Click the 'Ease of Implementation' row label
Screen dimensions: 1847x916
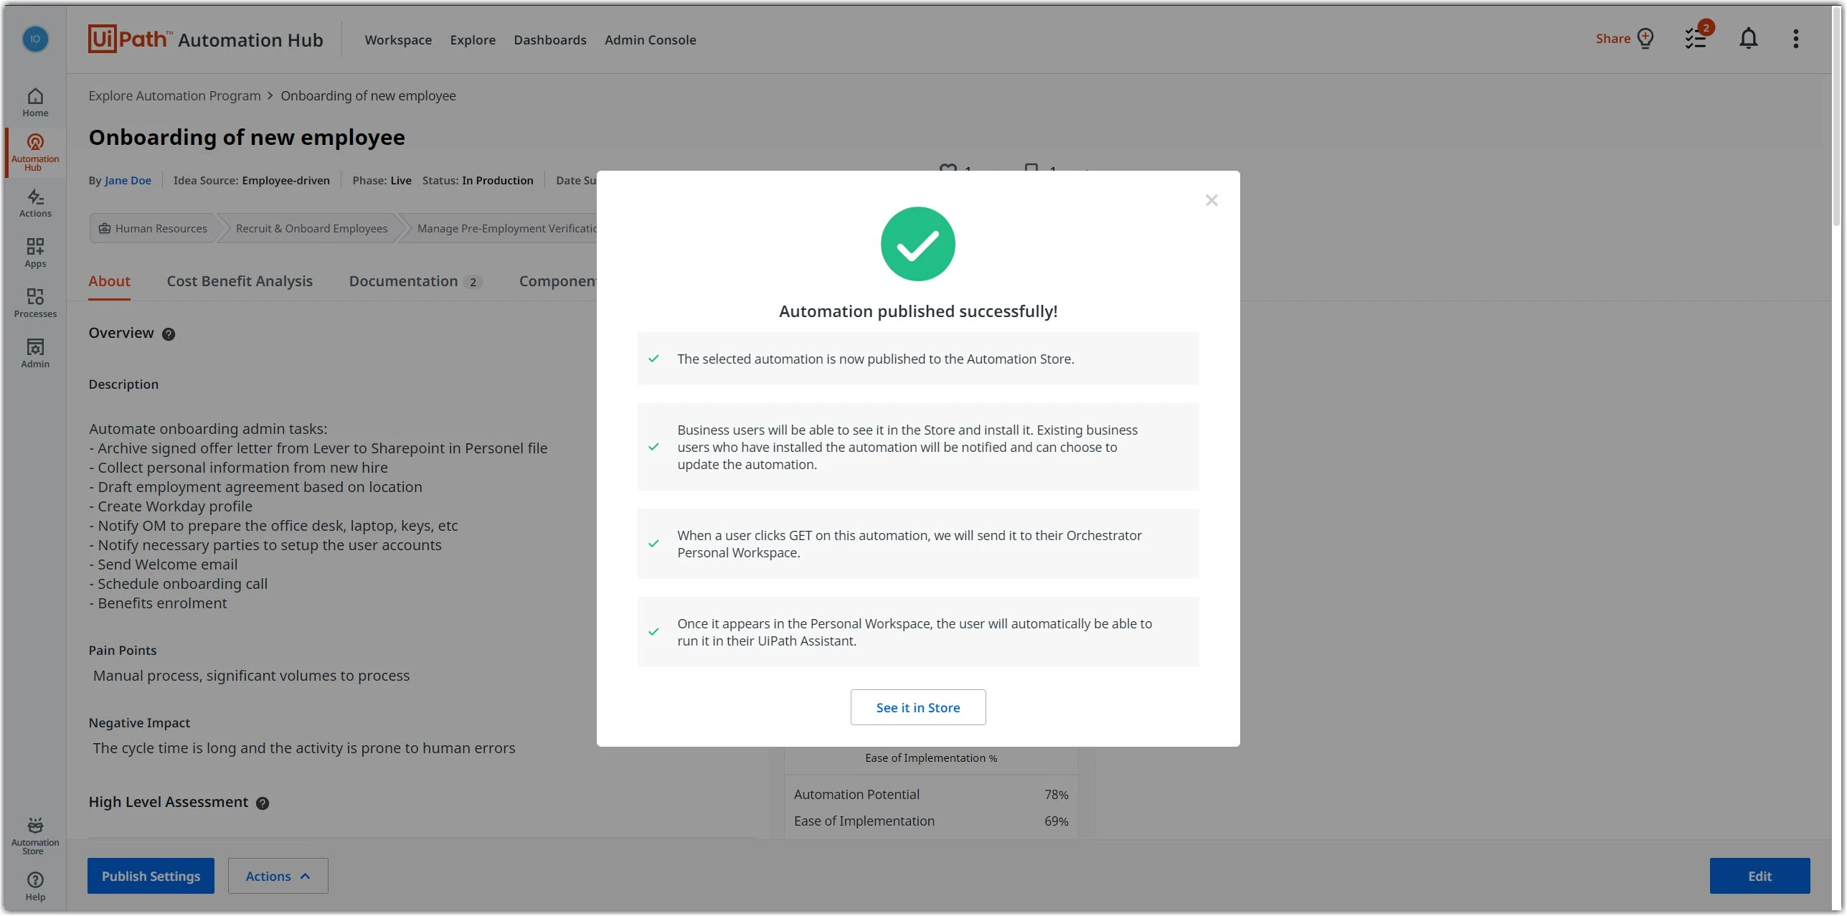tap(864, 821)
